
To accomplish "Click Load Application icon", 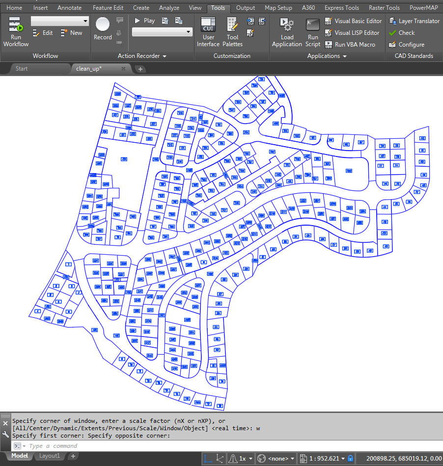I will point(287,25).
